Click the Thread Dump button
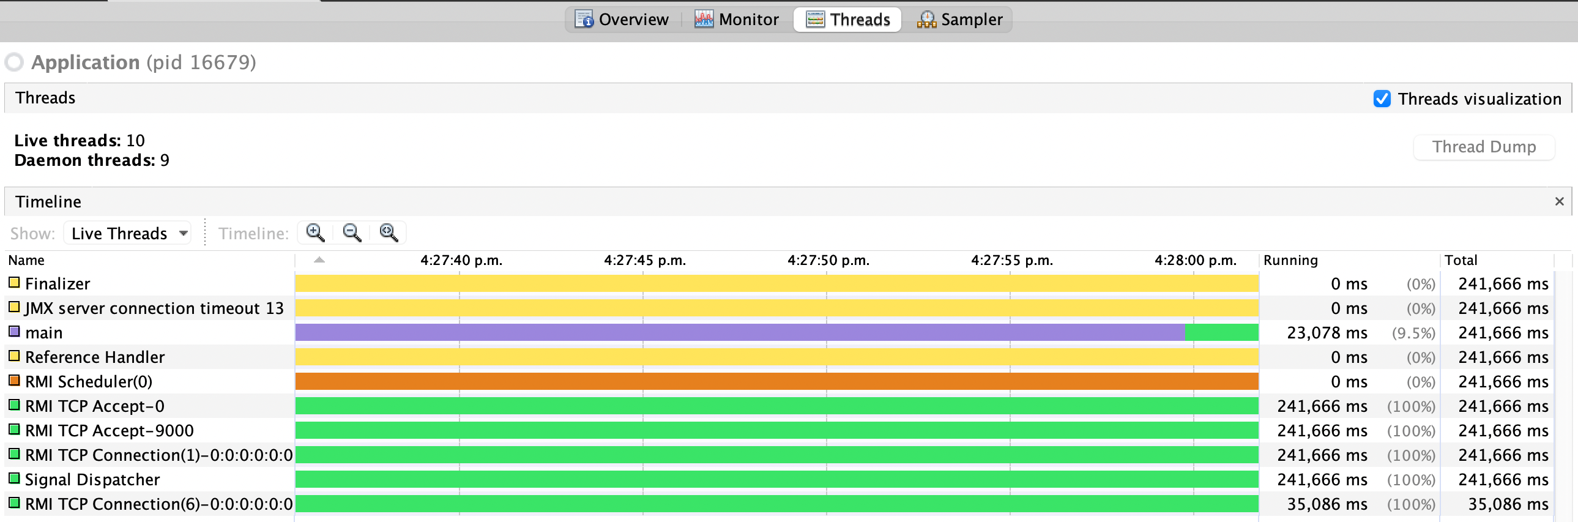1578x522 pixels. [x=1484, y=147]
